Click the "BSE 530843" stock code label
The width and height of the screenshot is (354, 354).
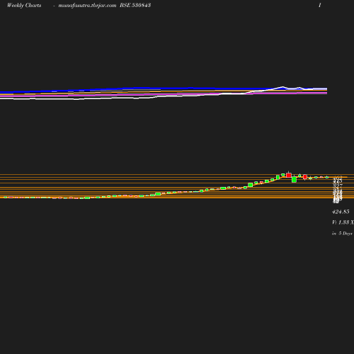click(x=135, y=5)
